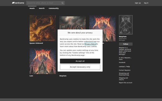Click Accept necessary only button
Viewport: 162px width, 101px height.
80,67
